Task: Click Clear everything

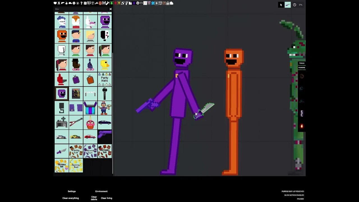Action: [x=71, y=198]
